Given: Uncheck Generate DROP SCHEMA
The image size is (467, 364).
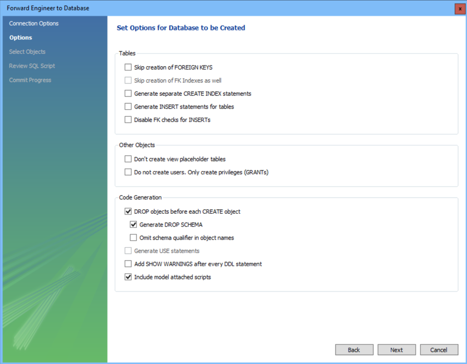Looking at the screenshot, I should click(x=134, y=225).
